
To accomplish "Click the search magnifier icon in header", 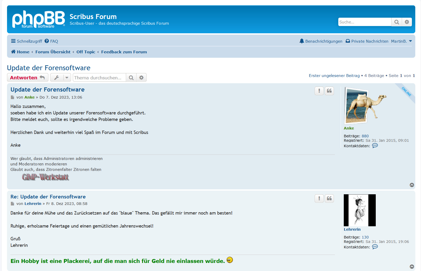I will click(397, 22).
